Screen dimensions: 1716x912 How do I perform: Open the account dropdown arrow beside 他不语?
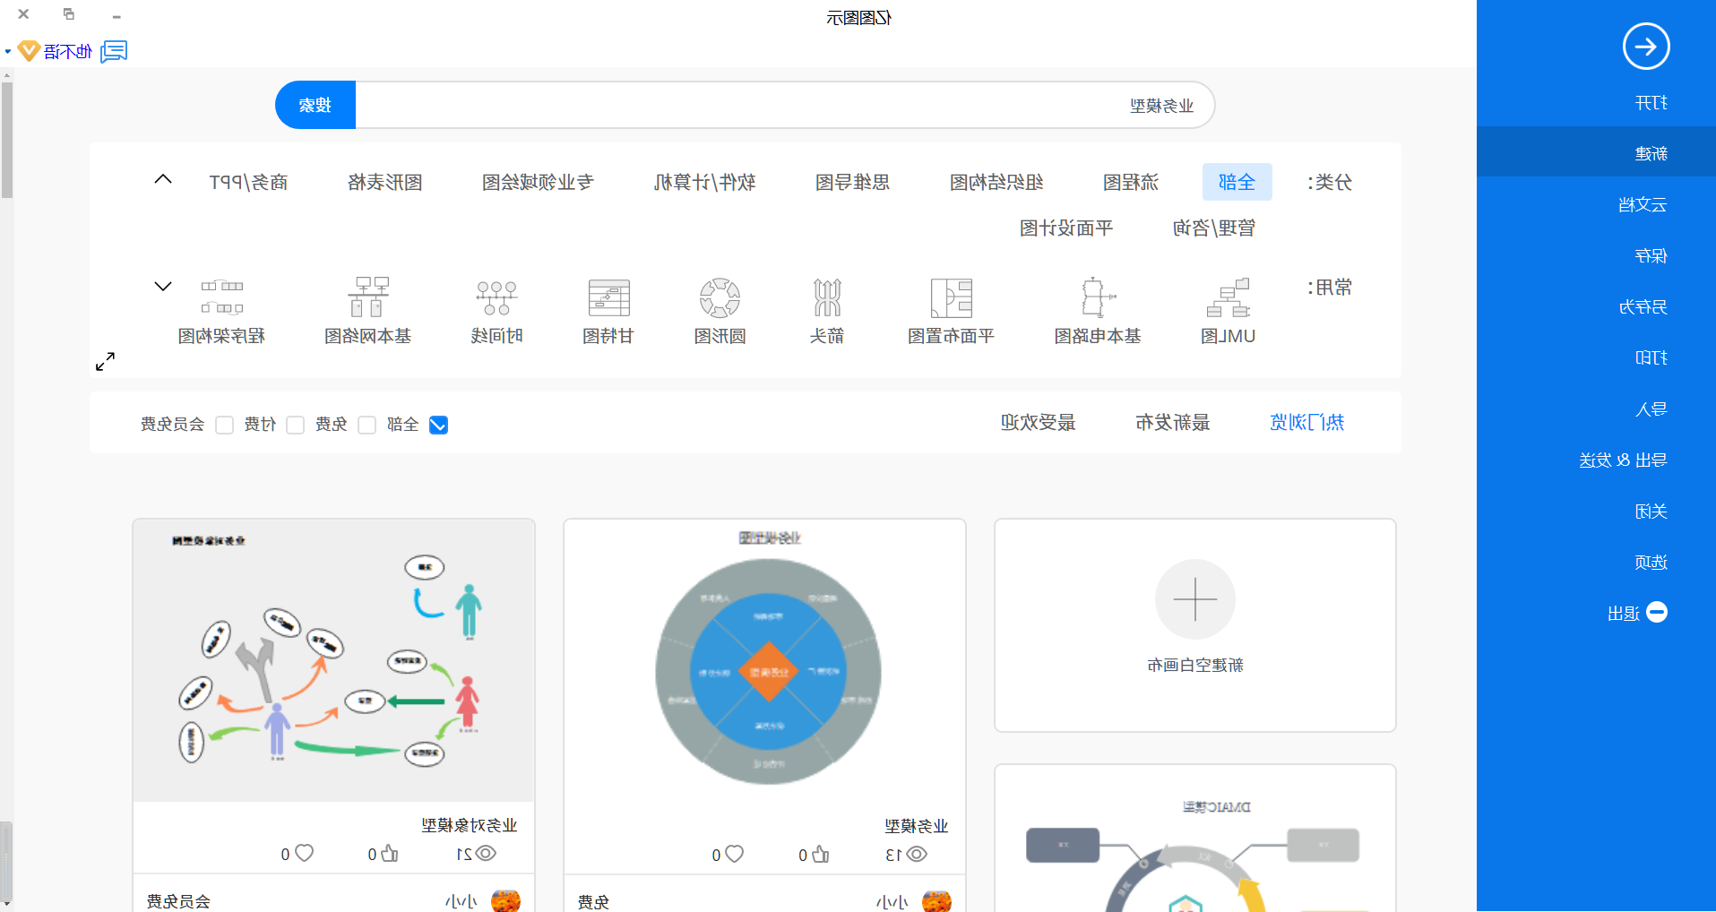(8, 52)
